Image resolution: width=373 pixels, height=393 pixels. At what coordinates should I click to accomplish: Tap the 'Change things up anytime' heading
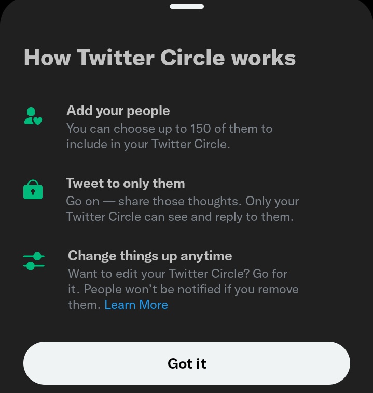[x=150, y=256]
